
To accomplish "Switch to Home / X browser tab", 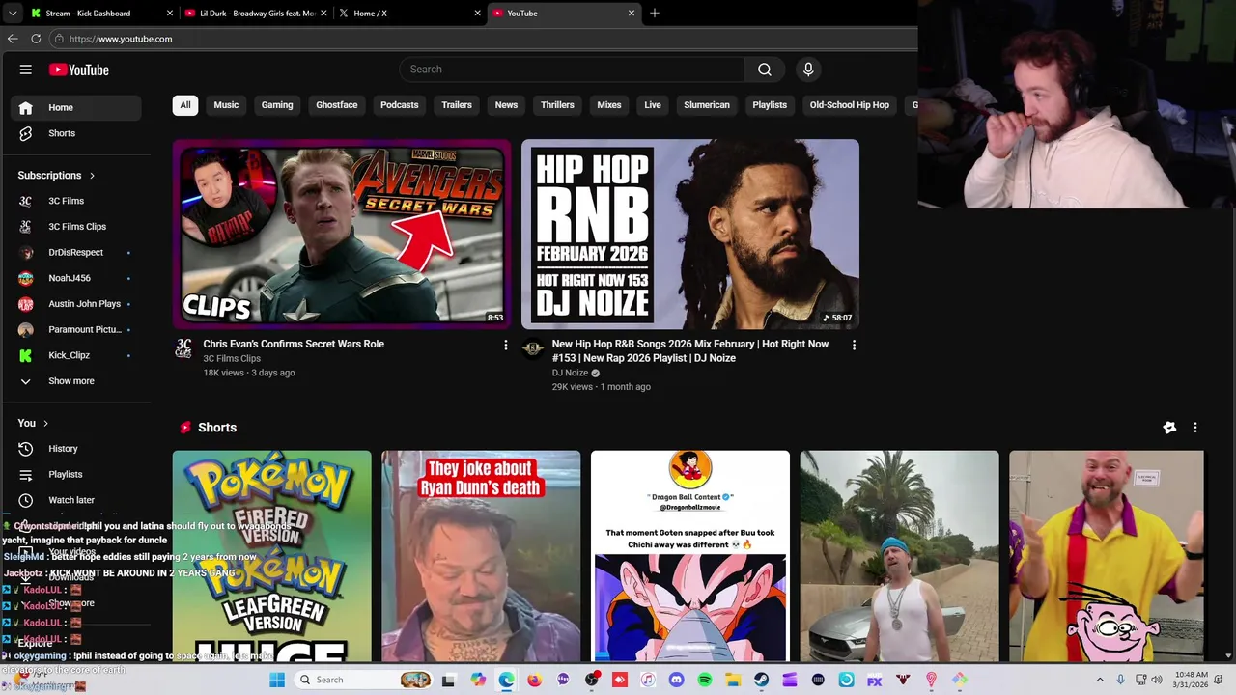I will tap(410, 13).
